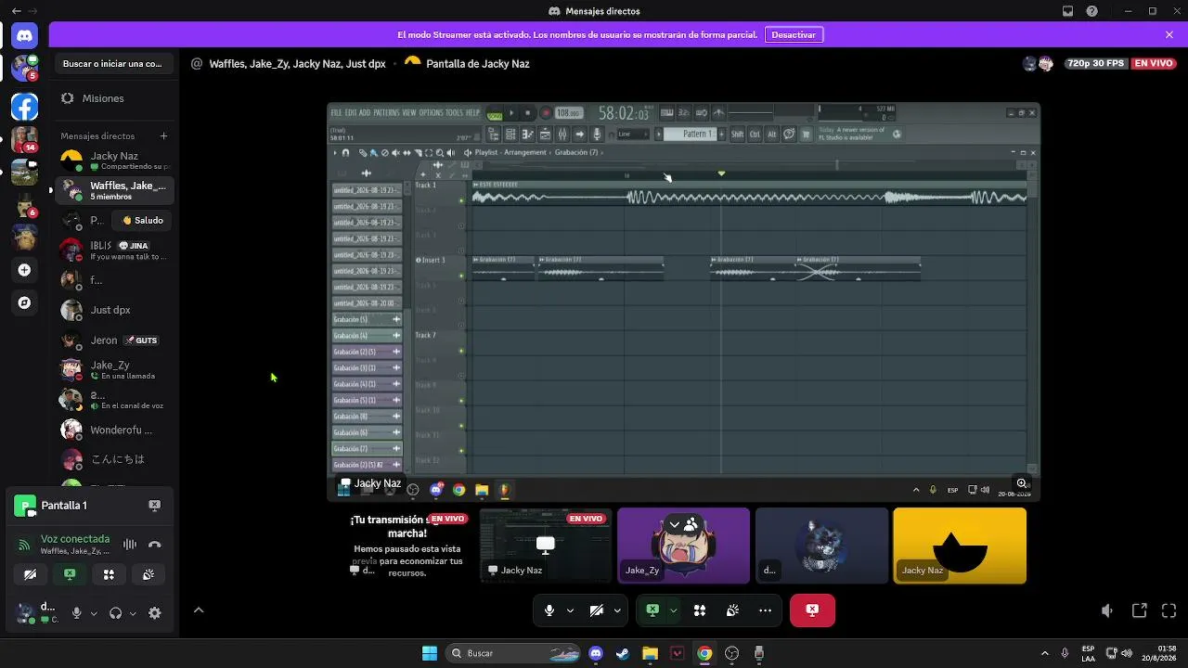The width and height of the screenshot is (1188, 668).
Task: Open Jeron direct message
Action: click(113, 340)
